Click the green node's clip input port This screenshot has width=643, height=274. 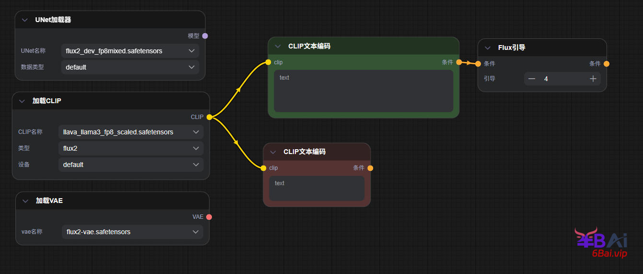(269, 62)
